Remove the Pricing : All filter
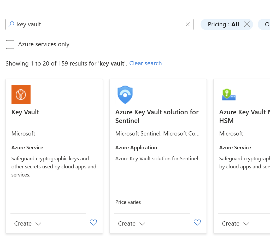Viewport: 270px width, 236px height. pyautogui.click(x=247, y=25)
